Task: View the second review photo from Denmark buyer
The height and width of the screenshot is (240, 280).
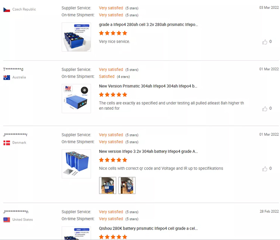Action: [x=127, y=185]
